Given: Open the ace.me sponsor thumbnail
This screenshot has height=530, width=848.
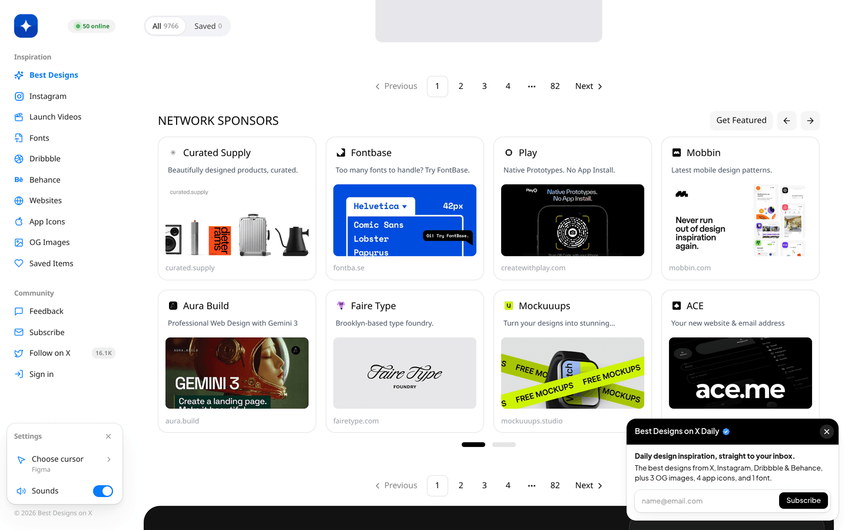Looking at the screenshot, I should coord(740,373).
